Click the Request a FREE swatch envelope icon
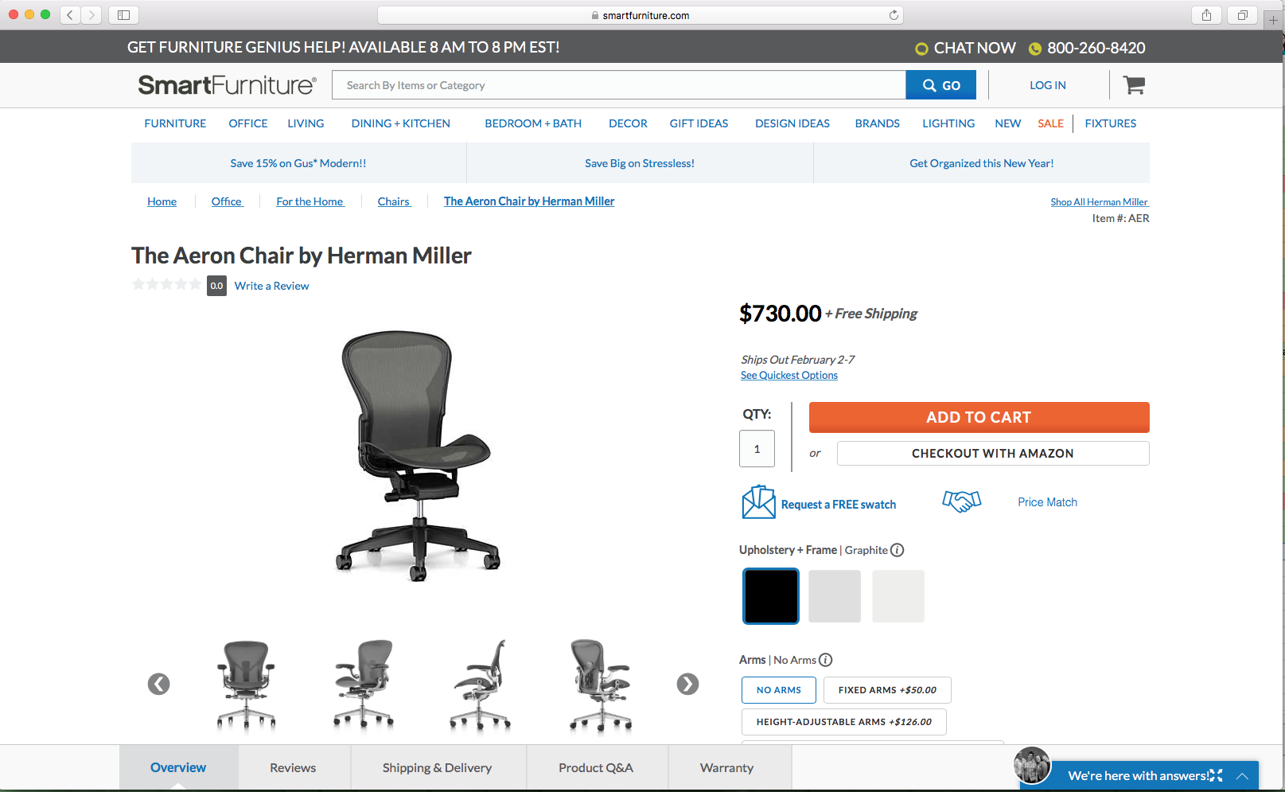This screenshot has width=1285, height=792. [758, 502]
